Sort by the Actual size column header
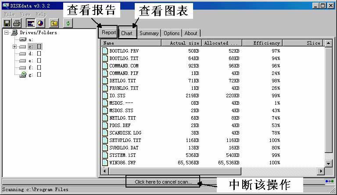This screenshot has height=195, width=337. (181, 43)
